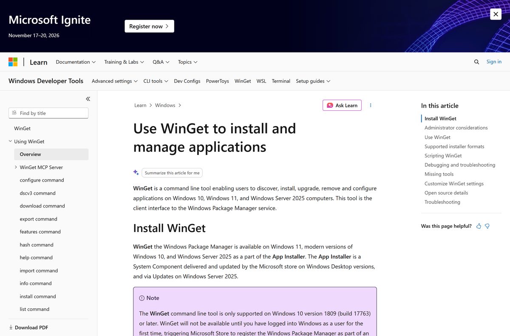510x336 pixels.
Task: Open the CLI tools dropdown
Action: point(156,81)
